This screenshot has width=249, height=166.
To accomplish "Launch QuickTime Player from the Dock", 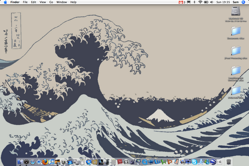I will [145, 162].
